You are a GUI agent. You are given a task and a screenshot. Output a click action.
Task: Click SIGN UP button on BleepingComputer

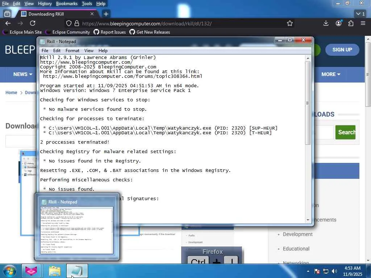(x=342, y=50)
